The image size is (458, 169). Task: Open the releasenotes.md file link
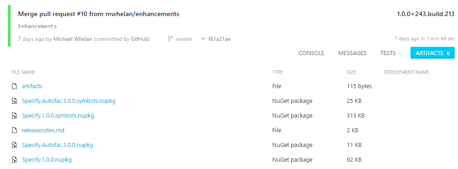pyautogui.click(x=43, y=130)
